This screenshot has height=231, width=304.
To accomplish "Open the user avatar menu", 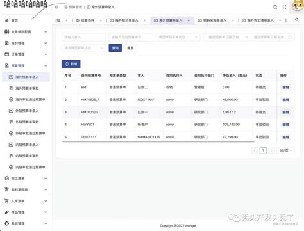I will click(298, 6).
